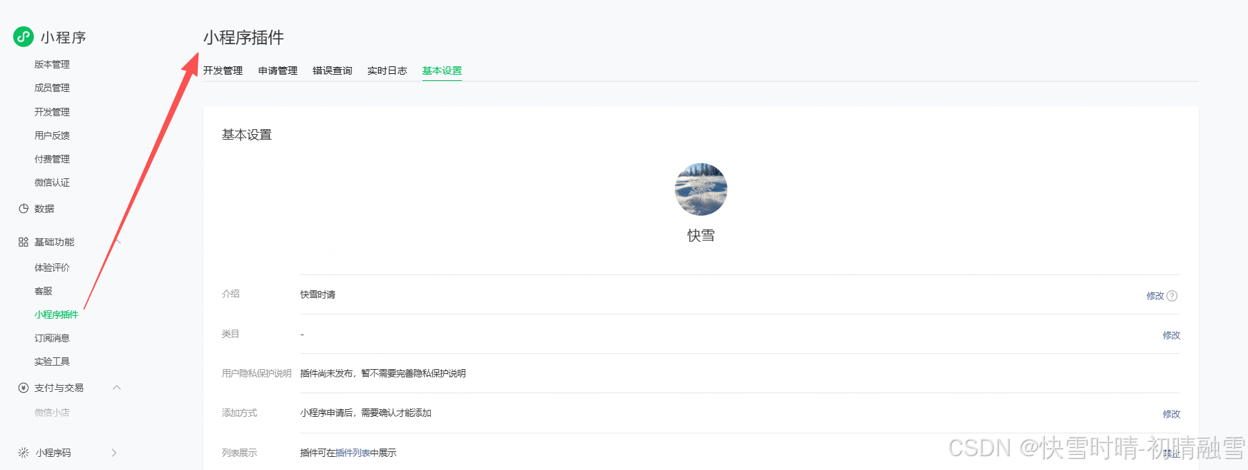Image resolution: width=1248 pixels, height=470 pixels.
Task: Open the 数据 pie chart icon
Action: point(24,209)
